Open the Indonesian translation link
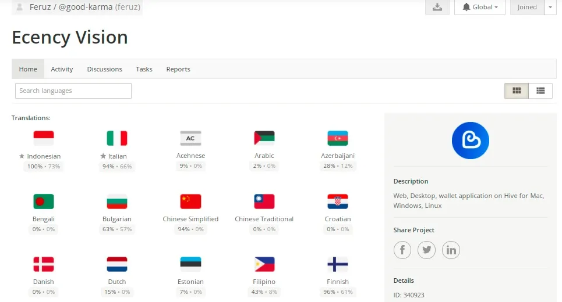This screenshot has height=302, width=562. click(x=44, y=156)
